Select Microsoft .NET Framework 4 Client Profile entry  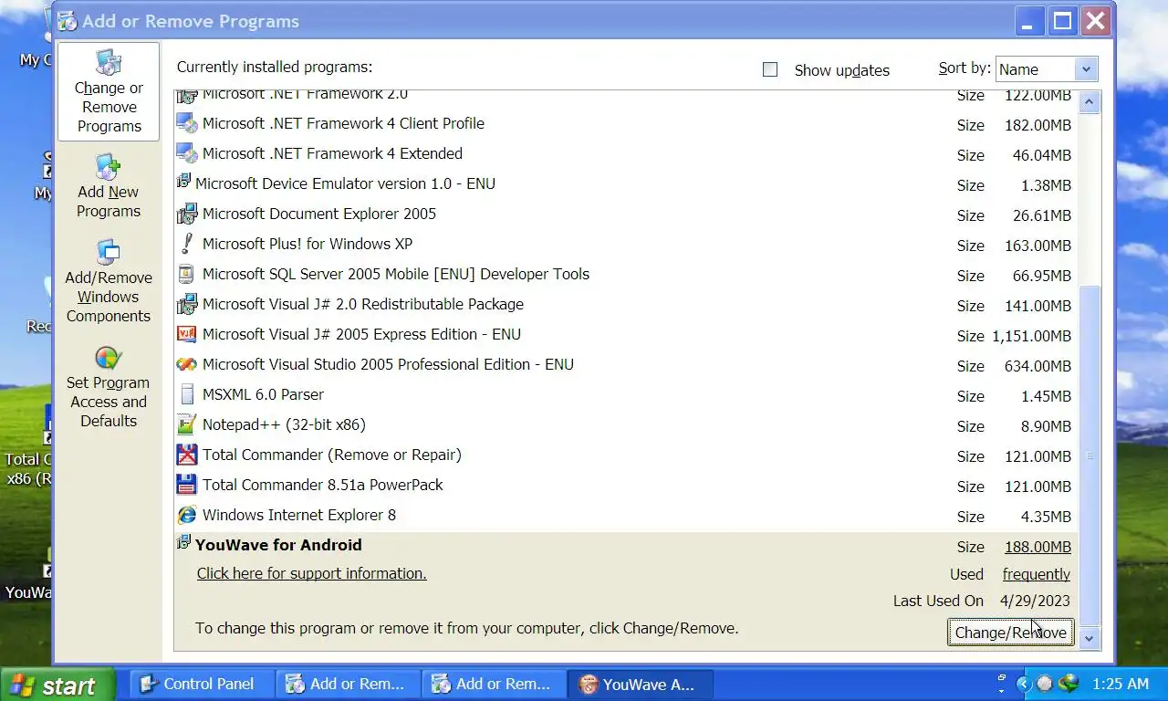pyautogui.click(x=626, y=123)
